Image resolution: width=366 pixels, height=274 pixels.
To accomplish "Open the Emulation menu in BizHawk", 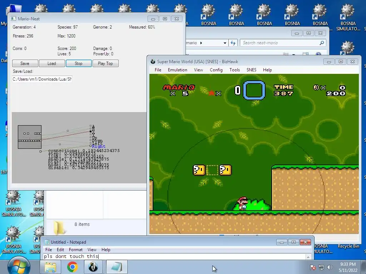I will click(177, 70).
